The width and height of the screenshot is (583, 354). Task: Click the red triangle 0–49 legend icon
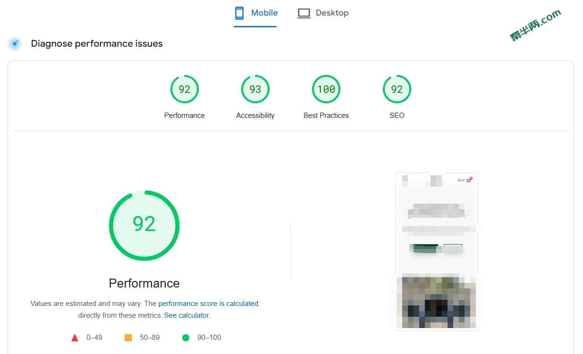pyautogui.click(x=75, y=338)
